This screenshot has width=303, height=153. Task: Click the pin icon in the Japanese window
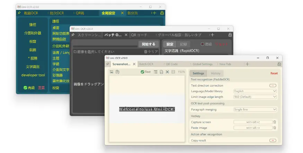pos(73,35)
